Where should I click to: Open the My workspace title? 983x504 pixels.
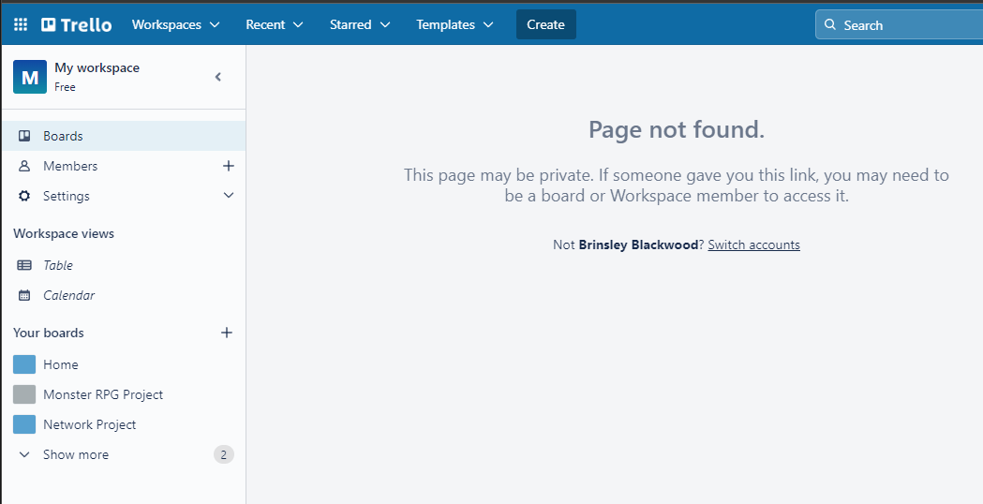(97, 67)
